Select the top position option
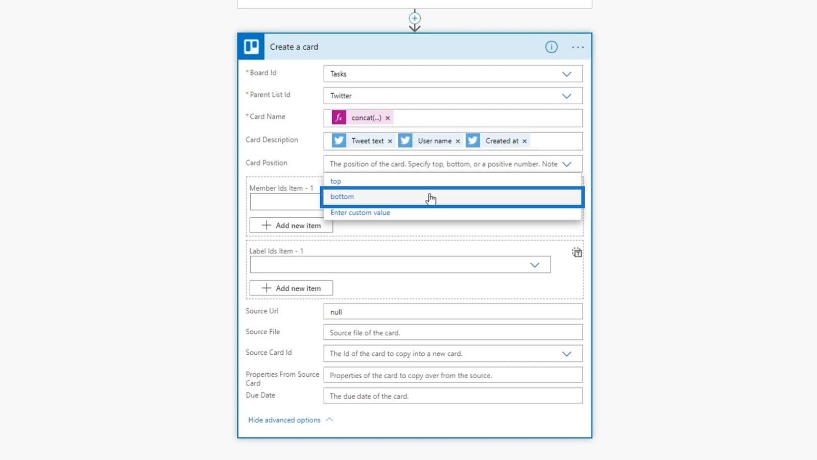The height and width of the screenshot is (460, 817). pos(452,181)
